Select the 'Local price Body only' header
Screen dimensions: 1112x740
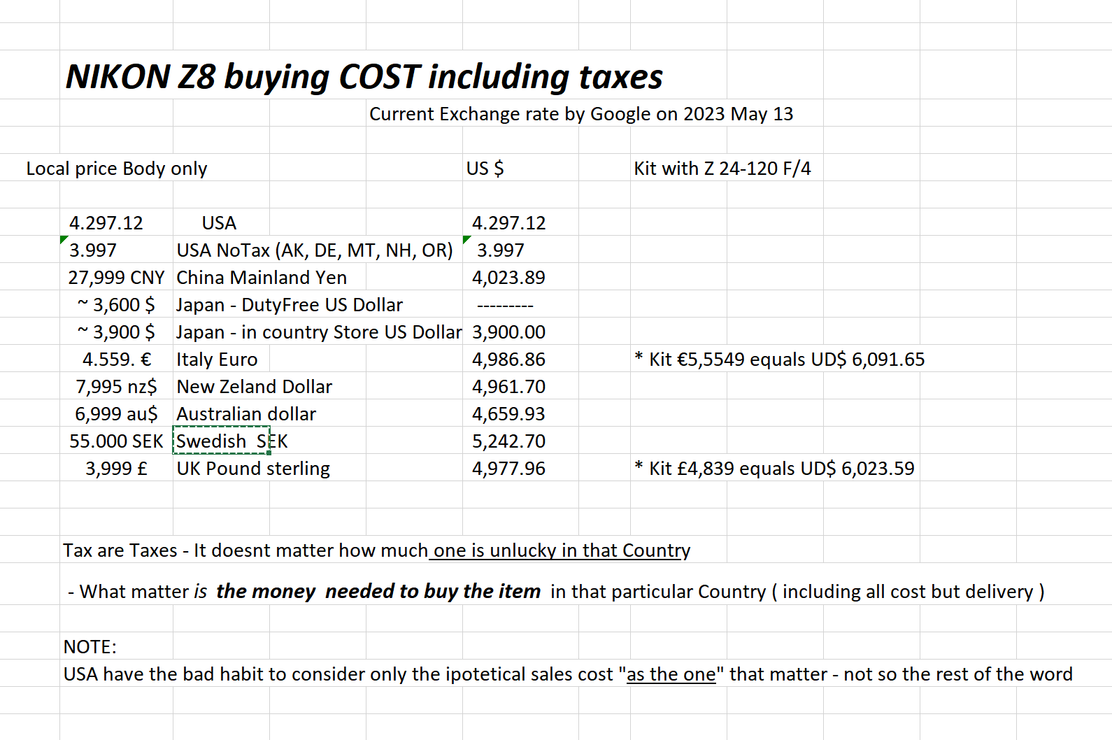tap(117, 169)
